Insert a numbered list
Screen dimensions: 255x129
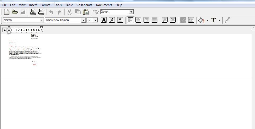click(x=164, y=20)
